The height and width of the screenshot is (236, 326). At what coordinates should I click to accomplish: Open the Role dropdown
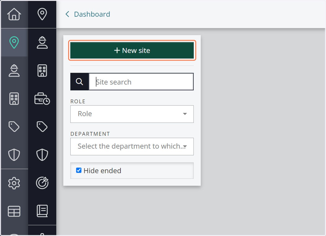132,114
